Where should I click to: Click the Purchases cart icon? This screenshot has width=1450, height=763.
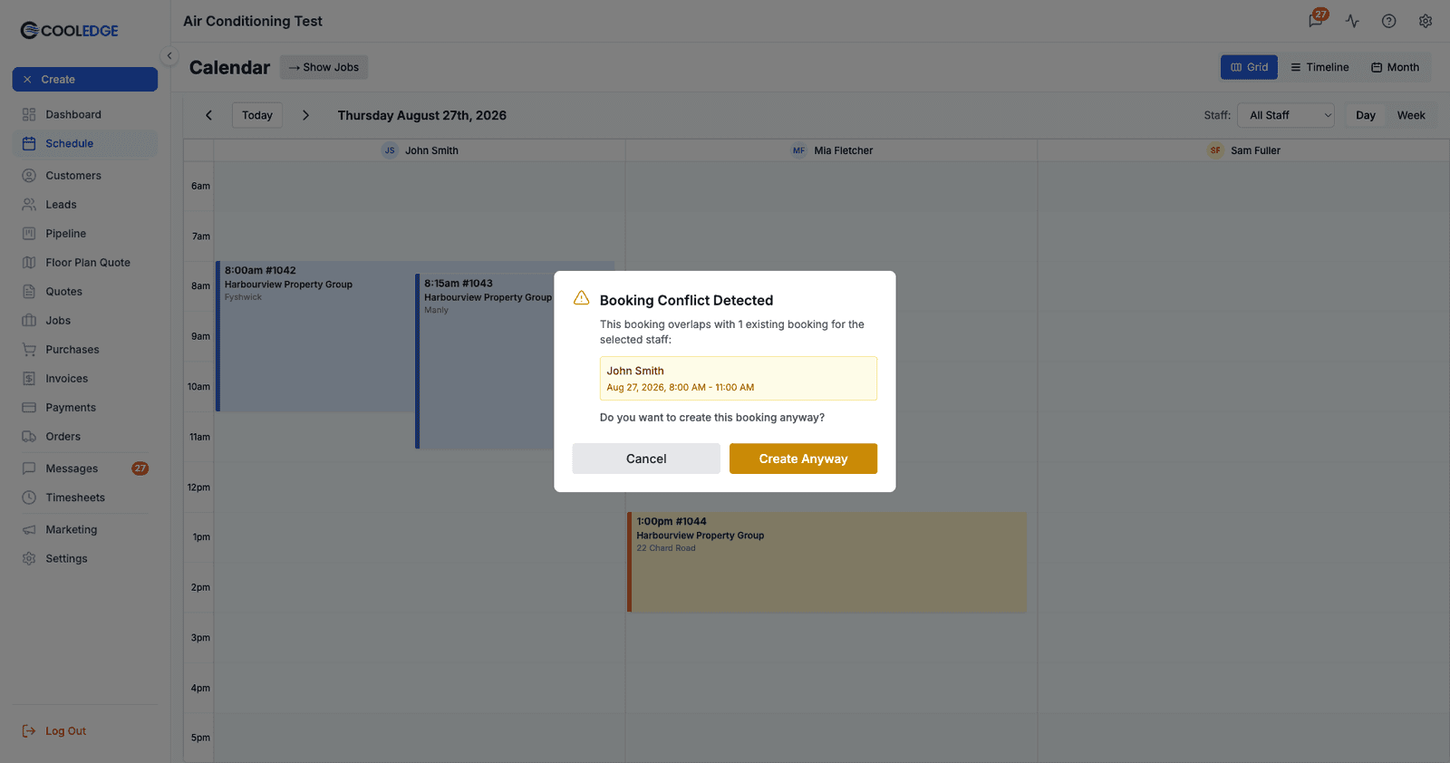29,350
